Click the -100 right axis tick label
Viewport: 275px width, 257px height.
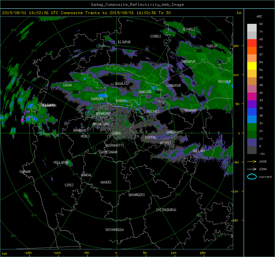(234, 191)
